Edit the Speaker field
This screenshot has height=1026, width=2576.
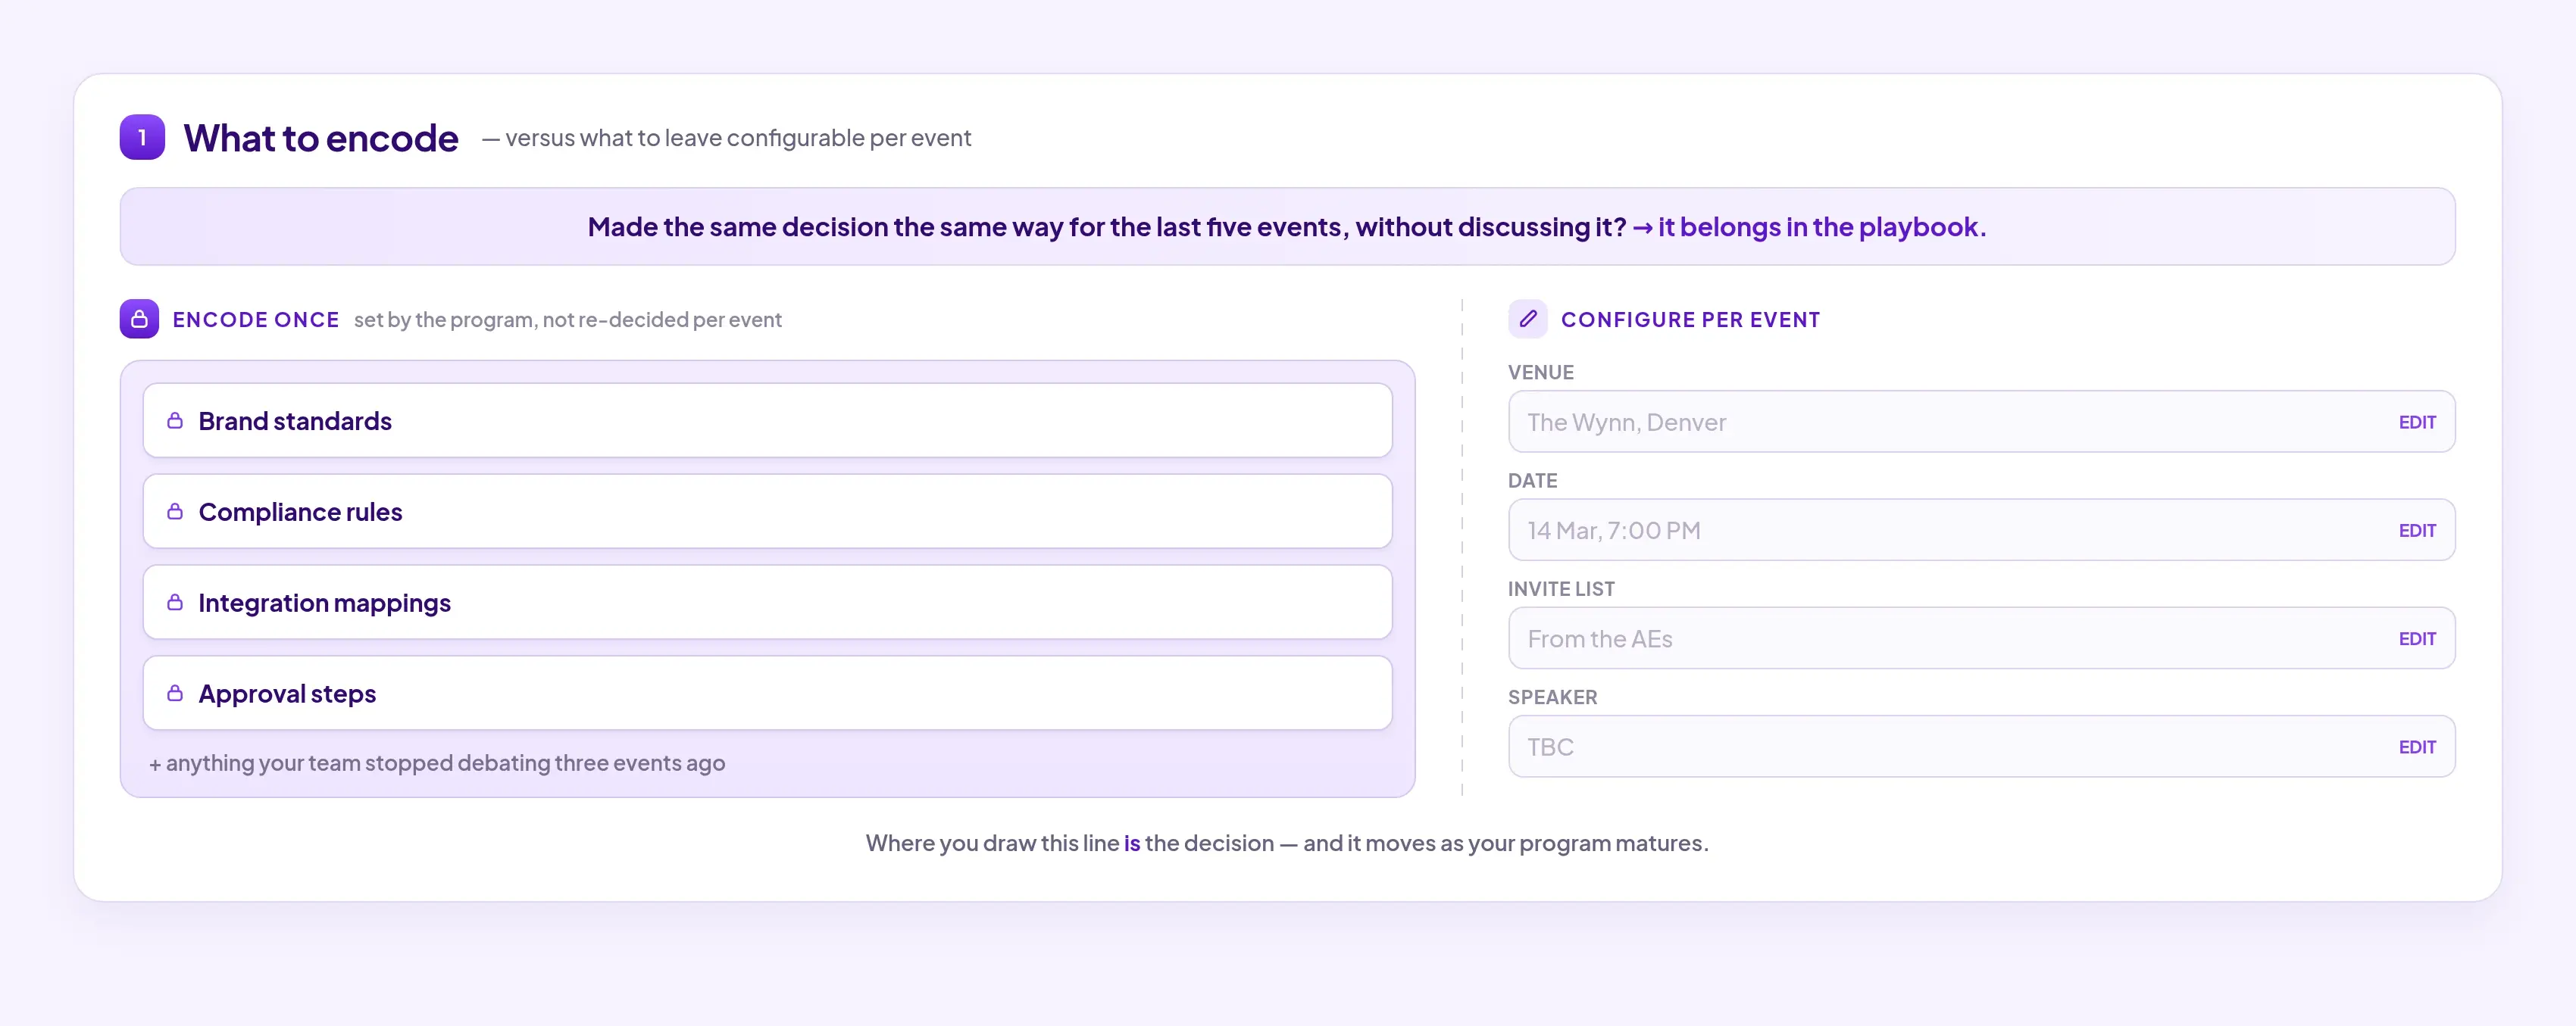2416,747
